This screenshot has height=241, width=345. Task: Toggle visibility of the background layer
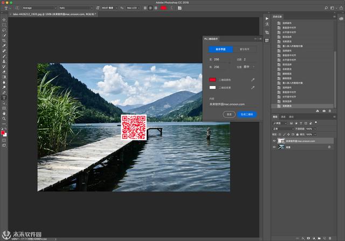(x=274, y=147)
